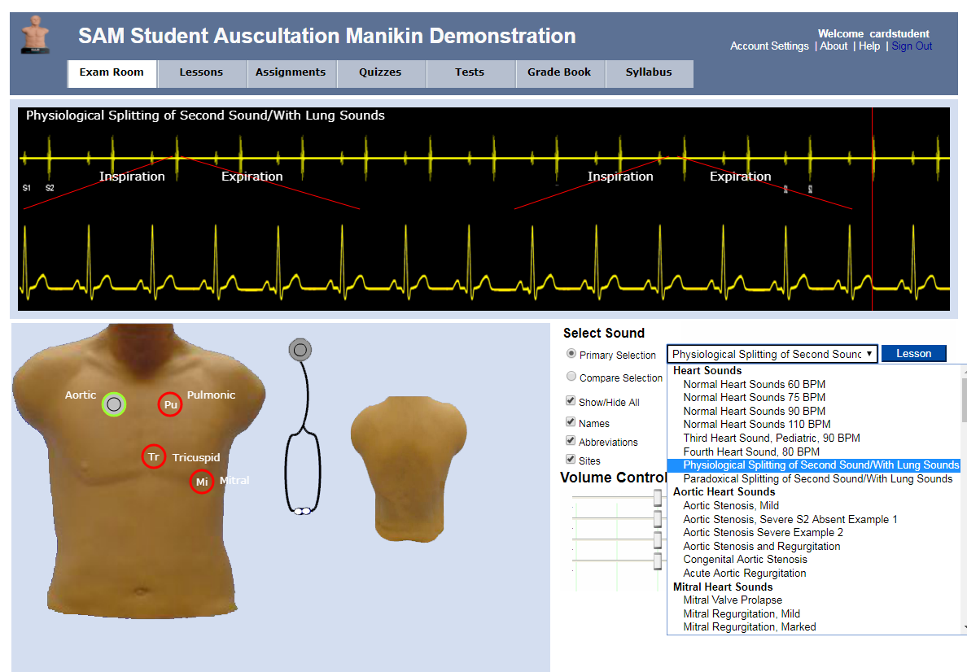Click the third volume slider handle

click(x=658, y=539)
